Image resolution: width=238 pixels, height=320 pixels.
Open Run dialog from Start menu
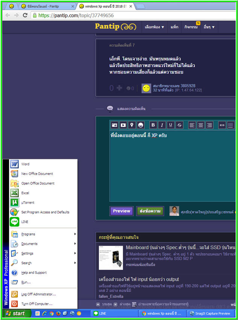pos(43,282)
